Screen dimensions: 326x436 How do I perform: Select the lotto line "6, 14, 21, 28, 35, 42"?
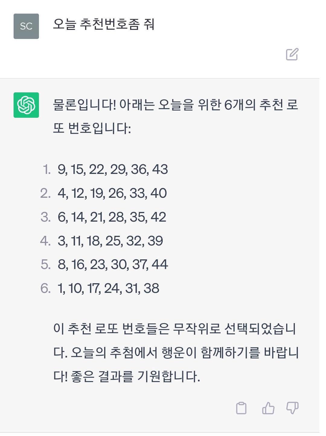pyautogui.click(x=112, y=217)
